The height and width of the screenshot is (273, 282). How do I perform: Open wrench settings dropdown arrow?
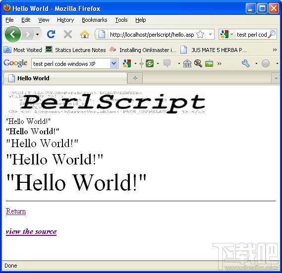256,63
